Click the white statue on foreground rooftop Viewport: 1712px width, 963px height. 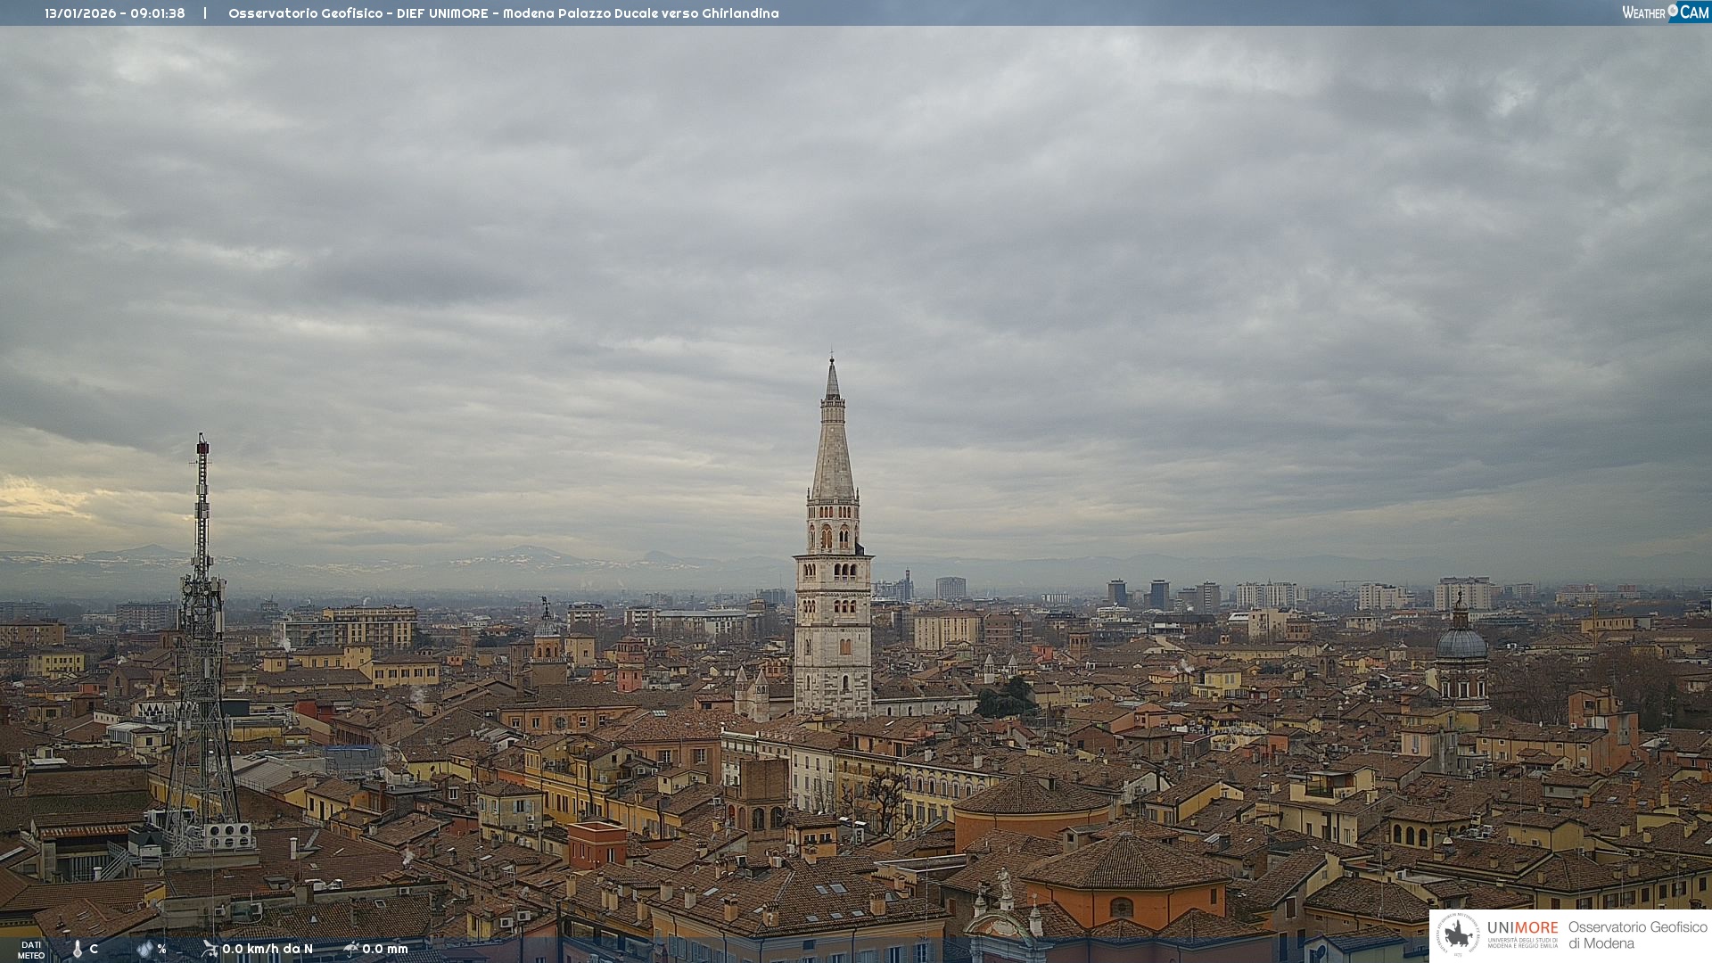1005,883
